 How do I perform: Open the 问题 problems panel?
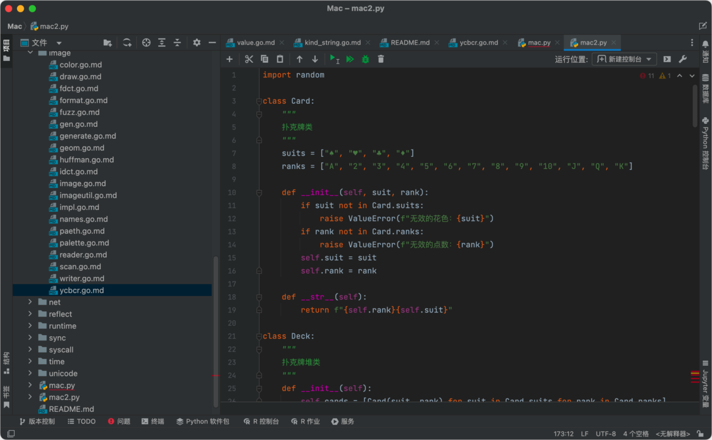click(x=119, y=422)
